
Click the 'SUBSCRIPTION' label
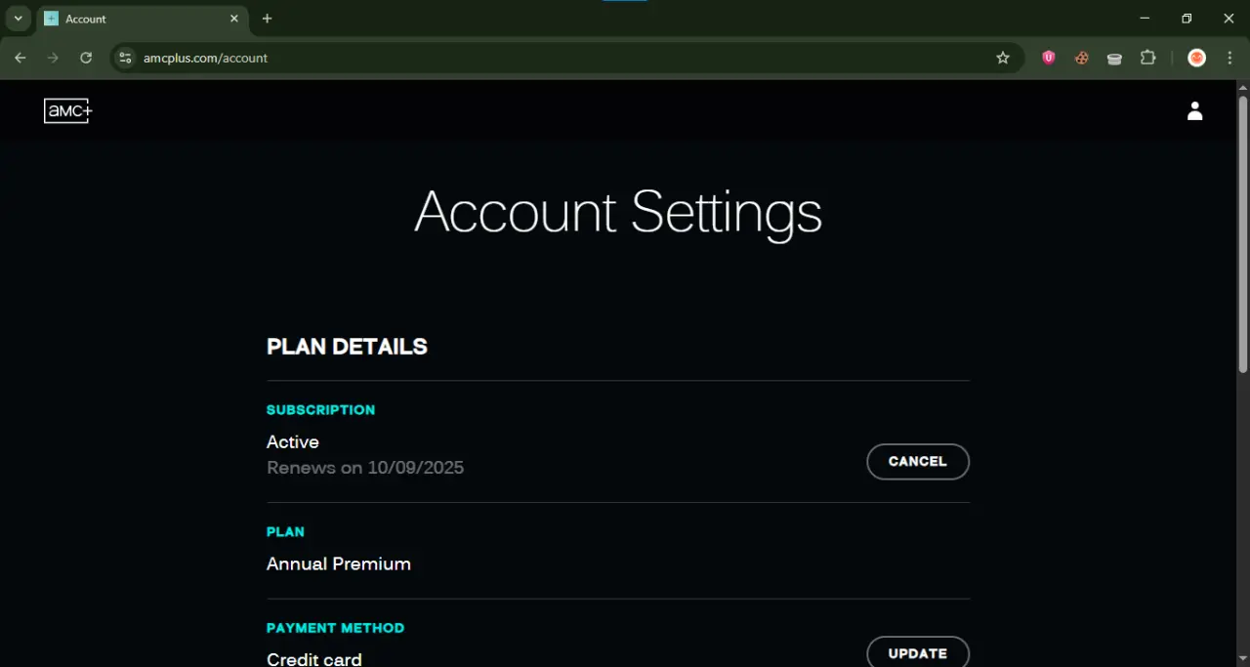point(320,410)
